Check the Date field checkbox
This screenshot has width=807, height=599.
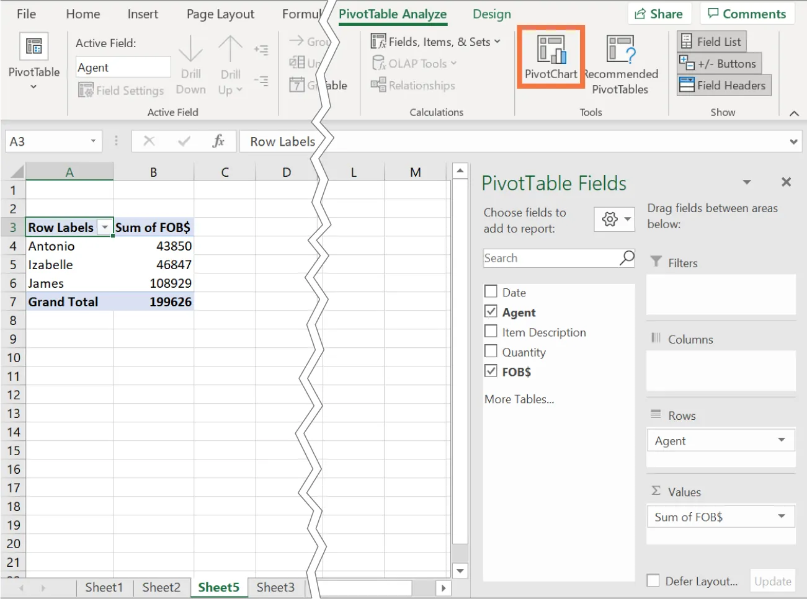tap(491, 291)
